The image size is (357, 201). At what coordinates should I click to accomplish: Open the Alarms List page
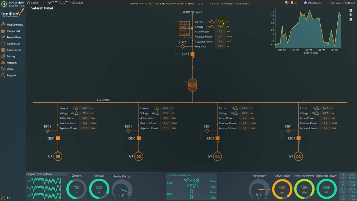[x=11, y=44]
